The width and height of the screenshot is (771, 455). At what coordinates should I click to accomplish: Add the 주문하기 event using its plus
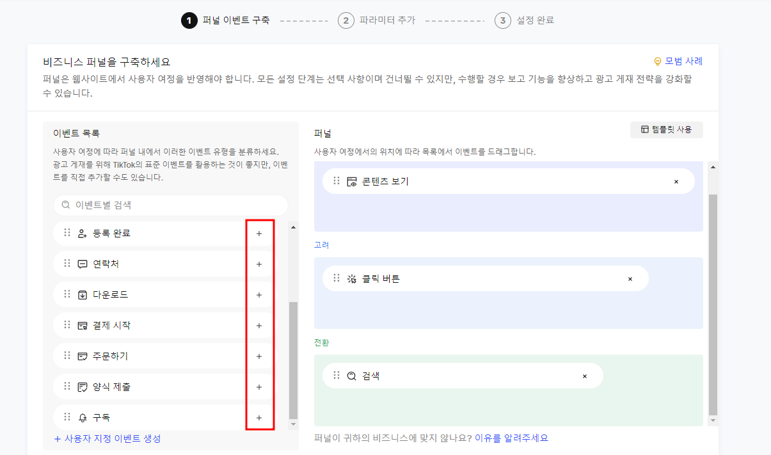point(258,356)
